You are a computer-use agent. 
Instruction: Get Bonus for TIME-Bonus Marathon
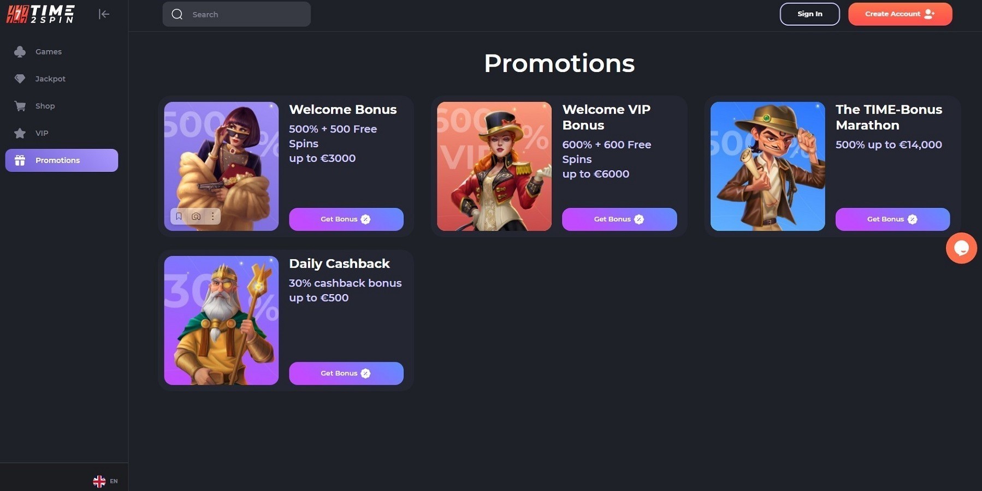(892, 219)
